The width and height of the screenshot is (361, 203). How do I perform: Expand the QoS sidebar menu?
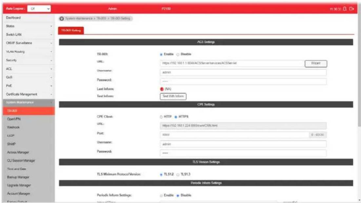pos(29,77)
